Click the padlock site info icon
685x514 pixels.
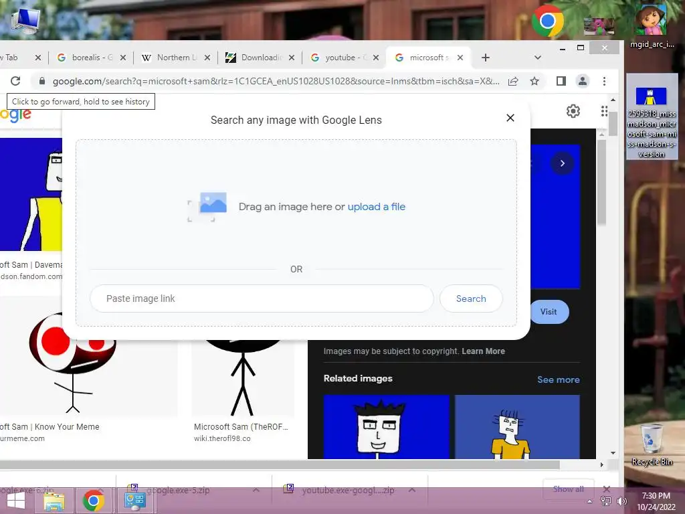tap(42, 81)
